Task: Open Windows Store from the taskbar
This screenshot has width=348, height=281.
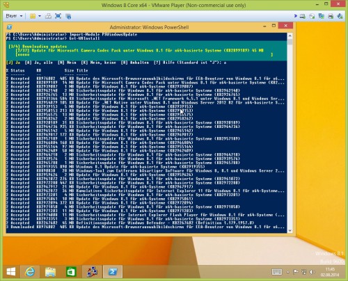Action: pos(71,271)
